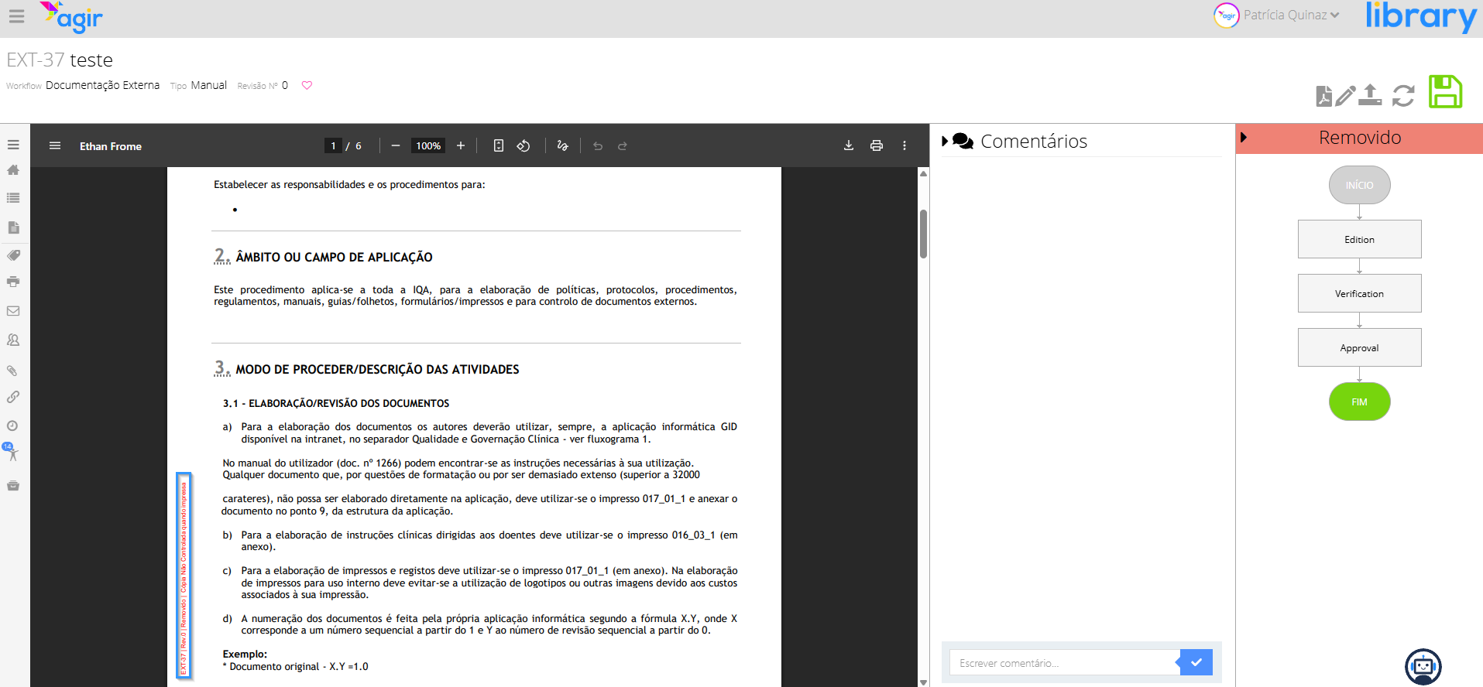
Task: Click the Comentários heading
Action: click(1034, 141)
